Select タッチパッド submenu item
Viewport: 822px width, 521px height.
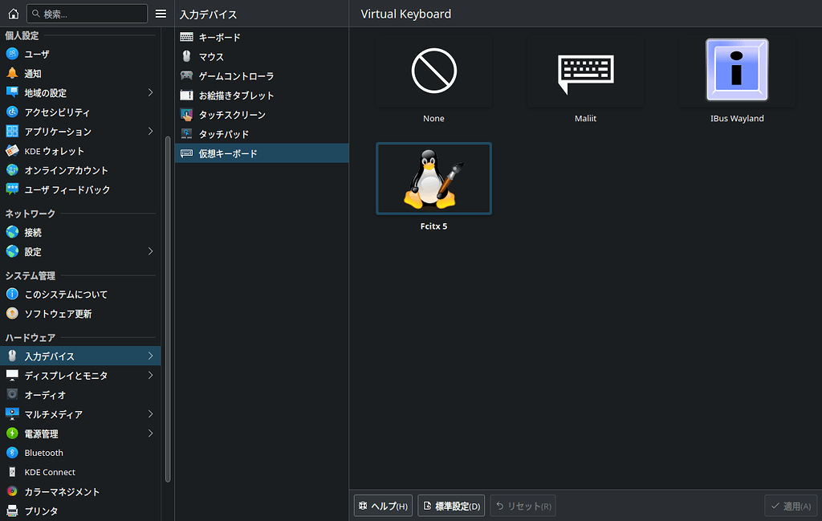(262, 134)
